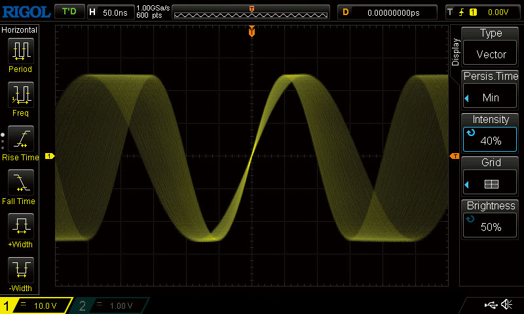This screenshot has height=314, width=524.
Task: Toggle channel 1 at 10.0 V
Action: pos(35,305)
